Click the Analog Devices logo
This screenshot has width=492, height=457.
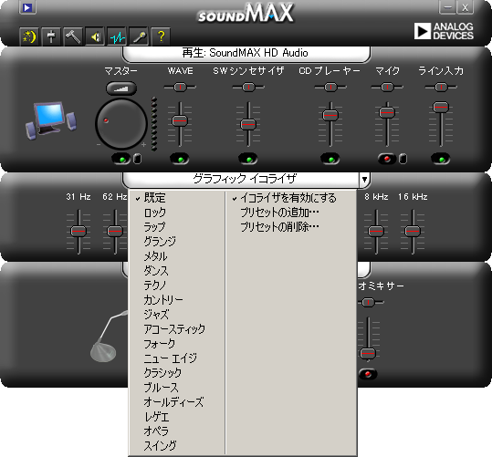point(444,31)
